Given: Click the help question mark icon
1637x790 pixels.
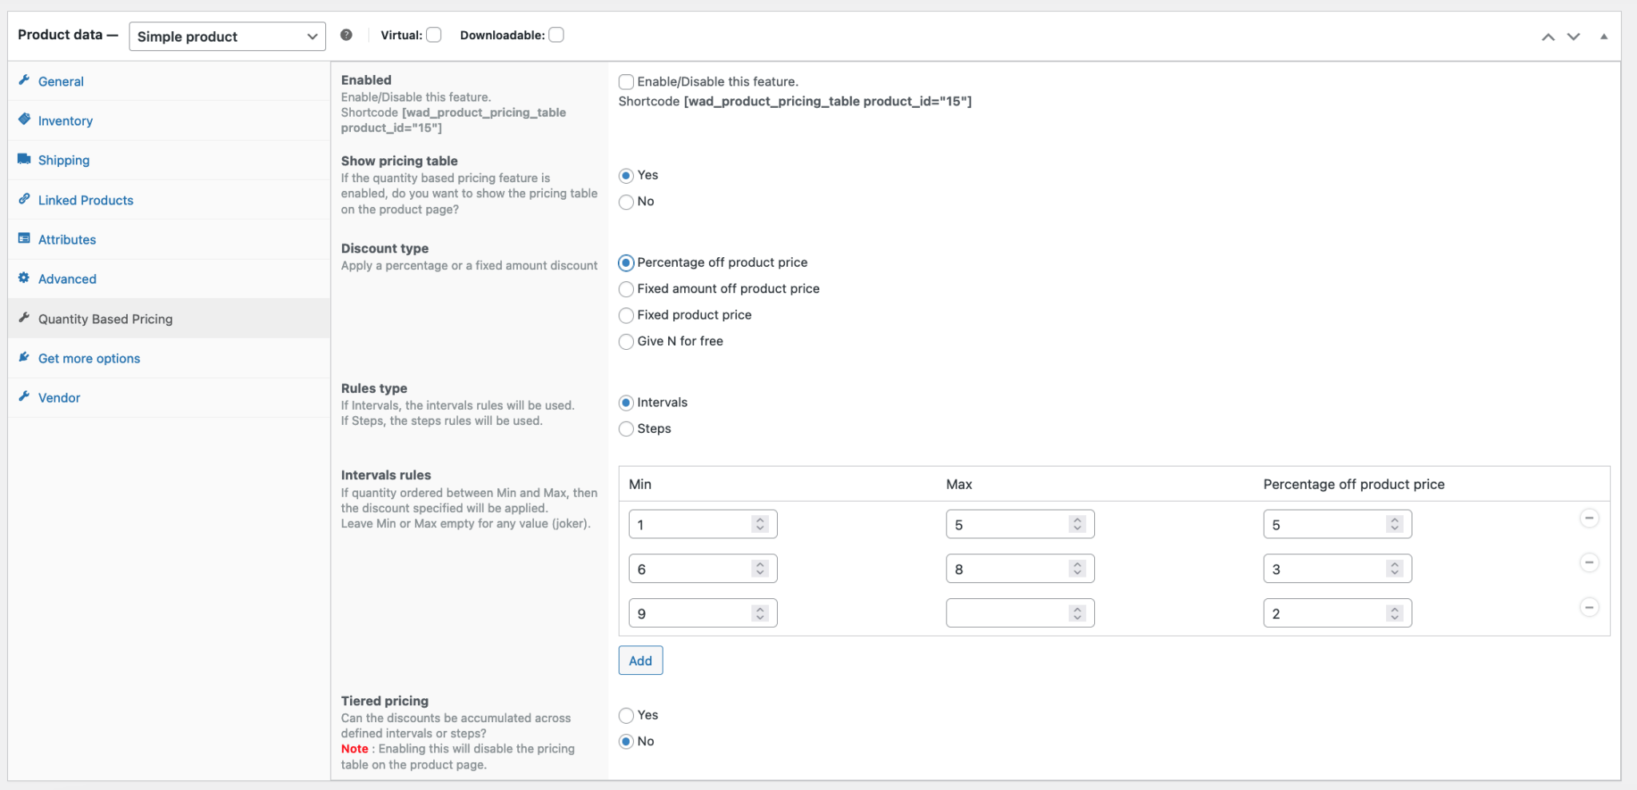Looking at the screenshot, I should coord(346,34).
